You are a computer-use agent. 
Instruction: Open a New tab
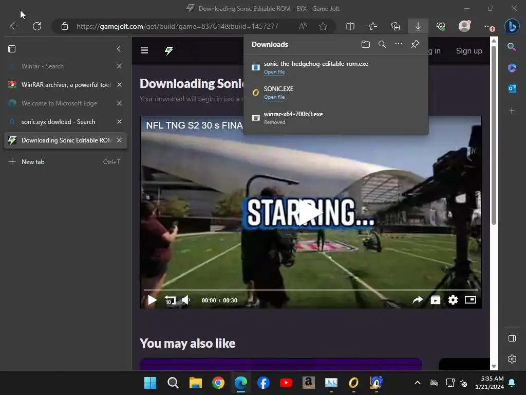point(65,161)
